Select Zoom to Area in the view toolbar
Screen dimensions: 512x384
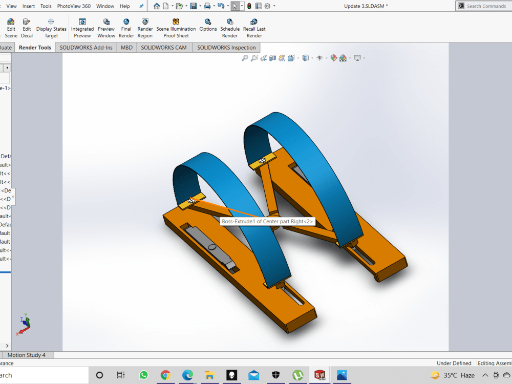[254, 58]
